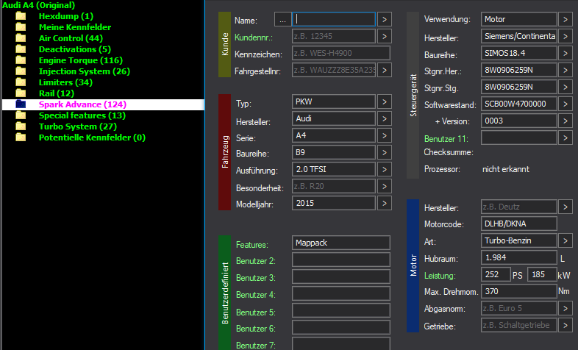Open the arrow menu beside Verwendung Motor
The width and height of the screenshot is (578, 350).
(565, 20)
